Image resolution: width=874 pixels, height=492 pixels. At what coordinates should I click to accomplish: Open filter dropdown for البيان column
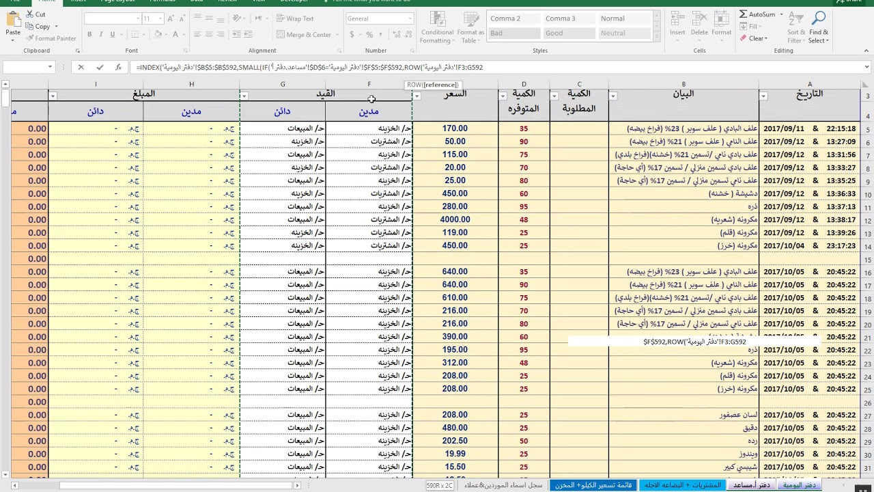click(x=612, y=96)
